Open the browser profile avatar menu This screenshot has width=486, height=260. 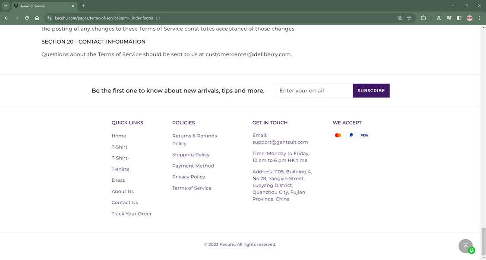click(469, 18)
